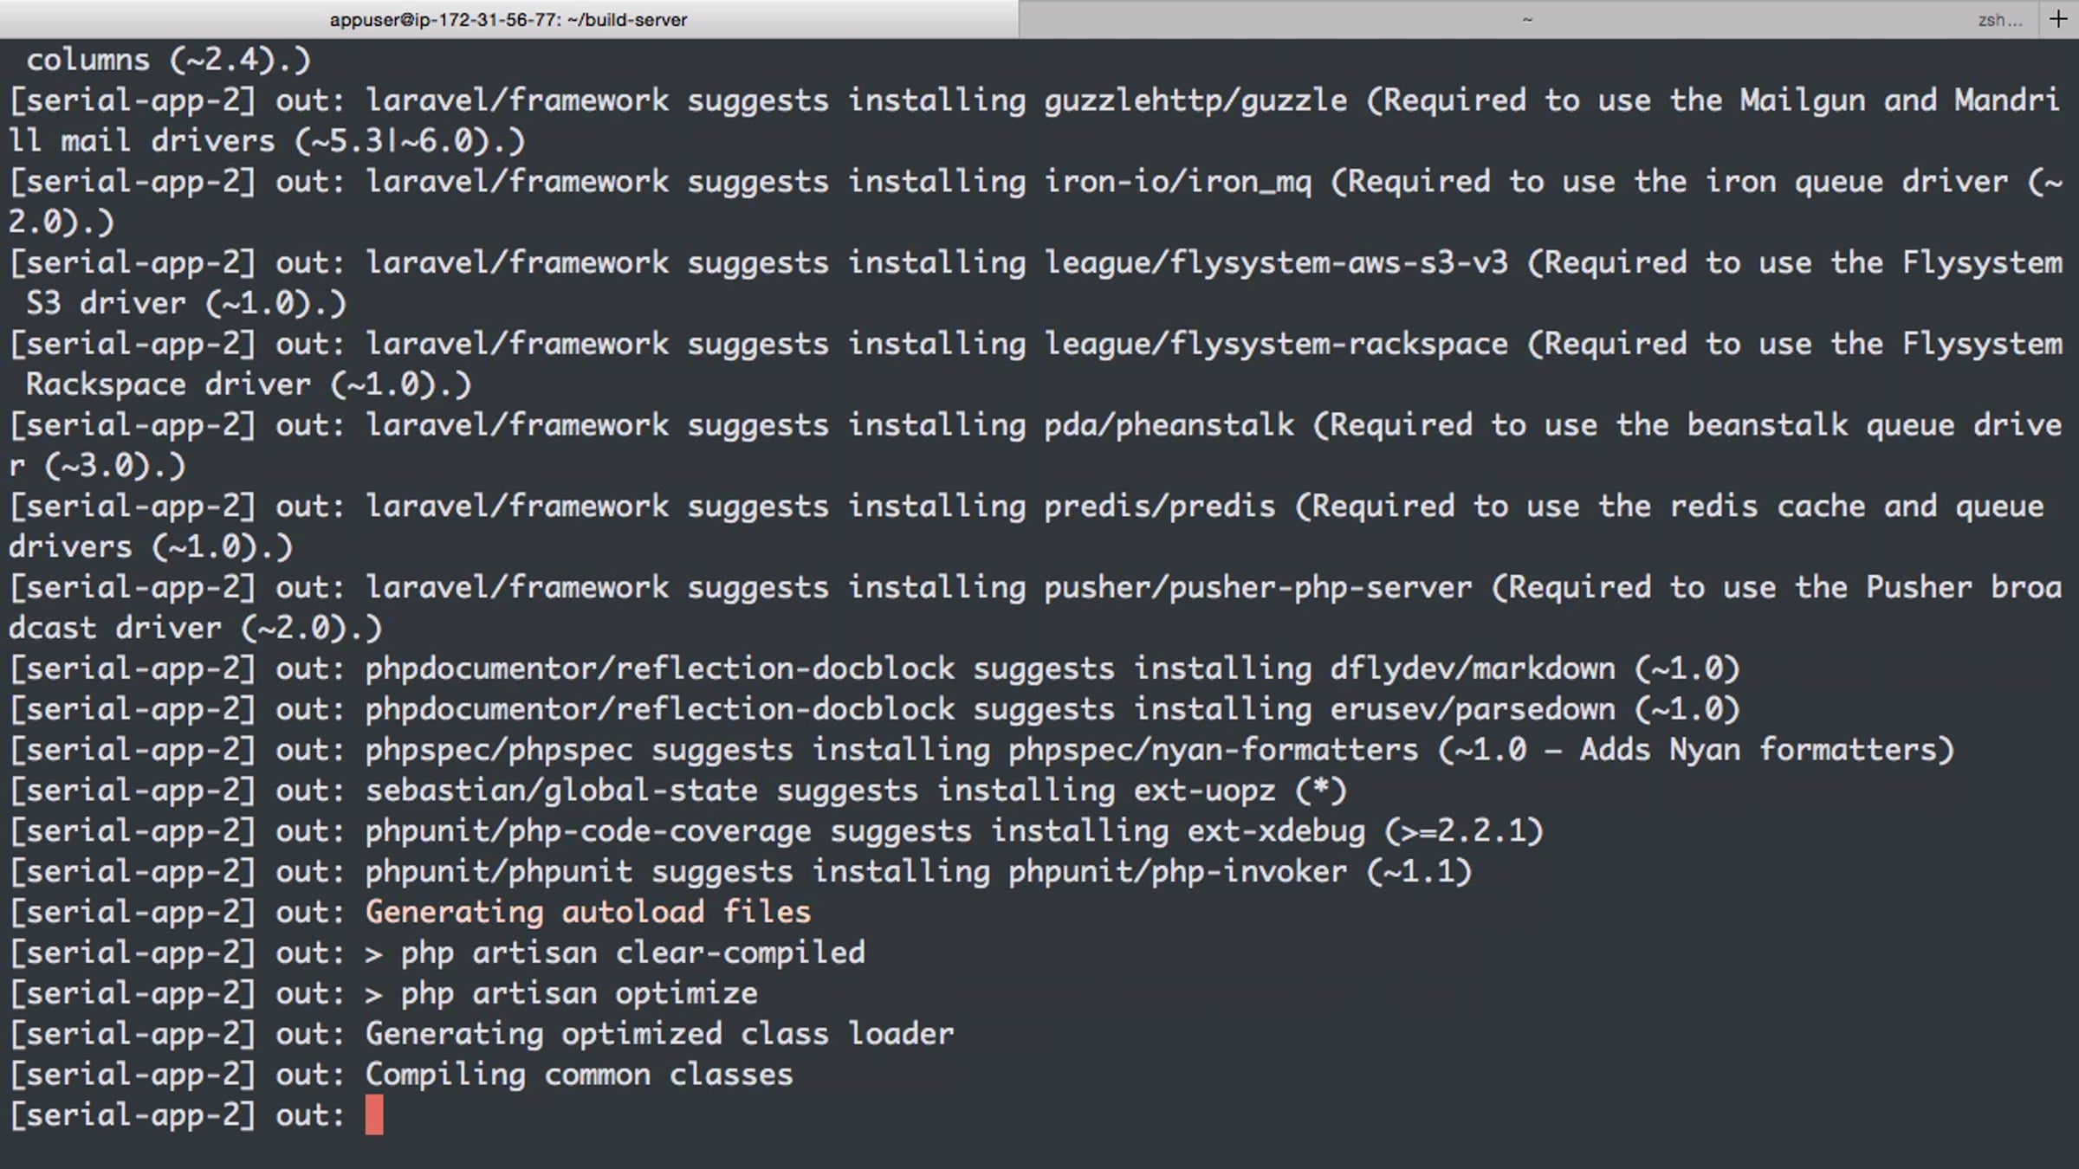Viewport: 2079px width, 1169px height.
Task: Click the pda/pheanstalk package name
Action: (1169, 425)
